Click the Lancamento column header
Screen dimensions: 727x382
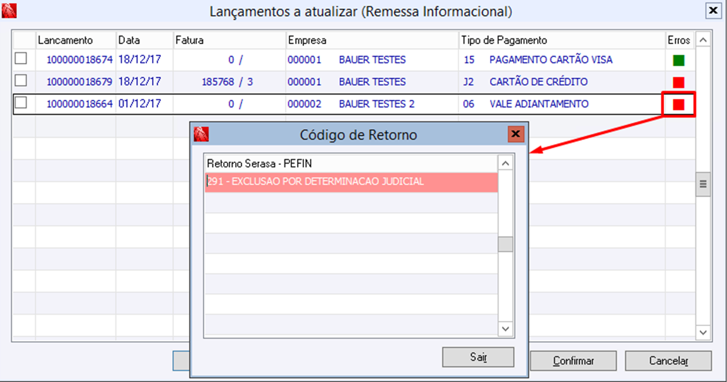[66, 40]
